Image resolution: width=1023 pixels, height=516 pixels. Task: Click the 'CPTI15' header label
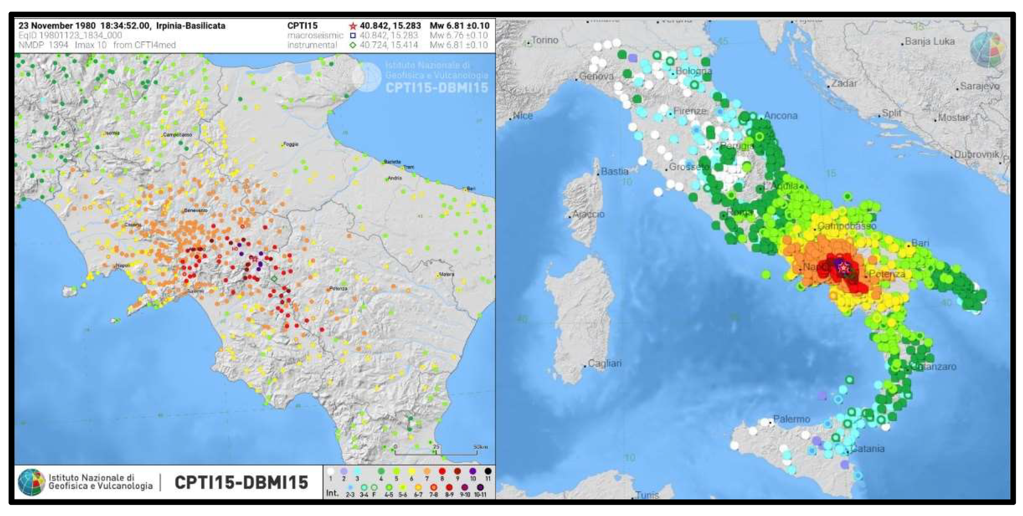[x=303, y=26]
